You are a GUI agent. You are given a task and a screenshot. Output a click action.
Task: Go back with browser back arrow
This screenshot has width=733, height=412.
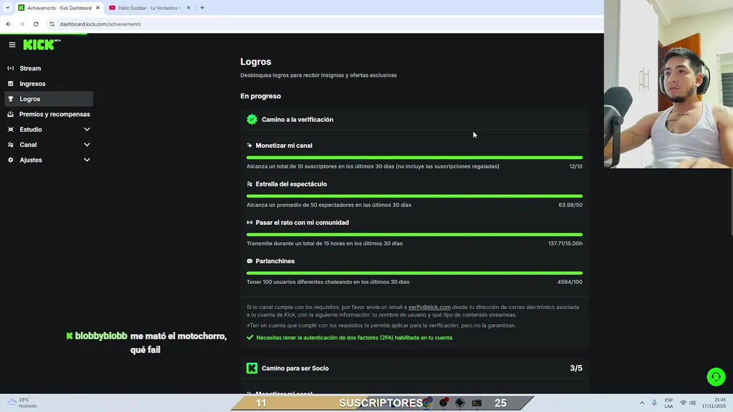8,24
